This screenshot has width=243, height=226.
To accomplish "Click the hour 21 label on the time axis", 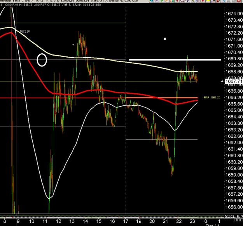I will click(165, 221).
